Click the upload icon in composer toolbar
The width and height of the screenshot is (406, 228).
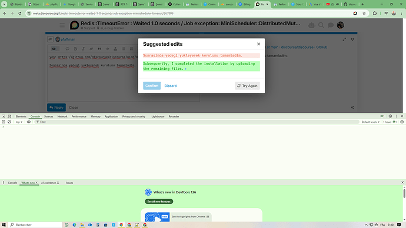(x=115, y=49)
